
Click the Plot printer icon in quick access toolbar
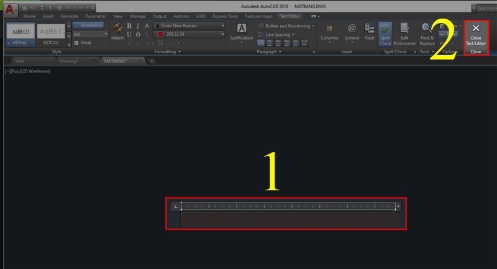[59, 7]
